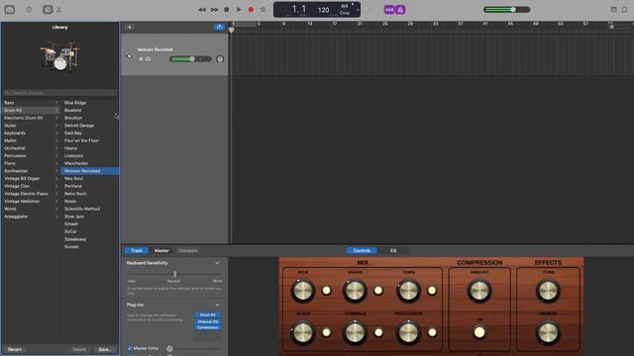Collapse the Keyboard Sensitivity section

tap(217, 263)
